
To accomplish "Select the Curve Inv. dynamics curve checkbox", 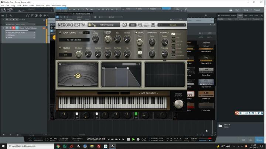I will (173, 56).
